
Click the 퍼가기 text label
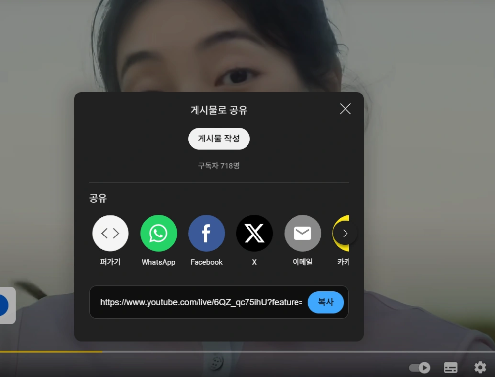point(110,262)
